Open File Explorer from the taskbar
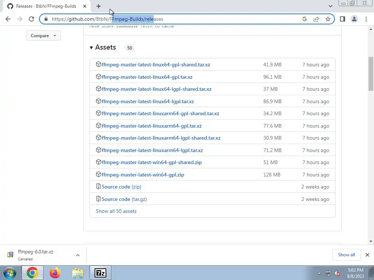The image size is (374, 280). click(x=78, y=273)
